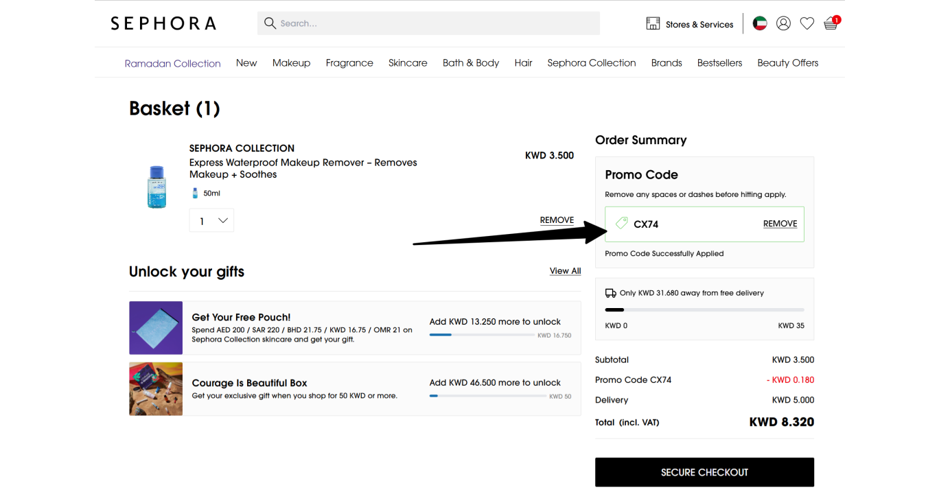Viewport: 939px width, 494px height.
Task: Open the quantity dropdown showing 1
Action: click(x=211, y=220)
